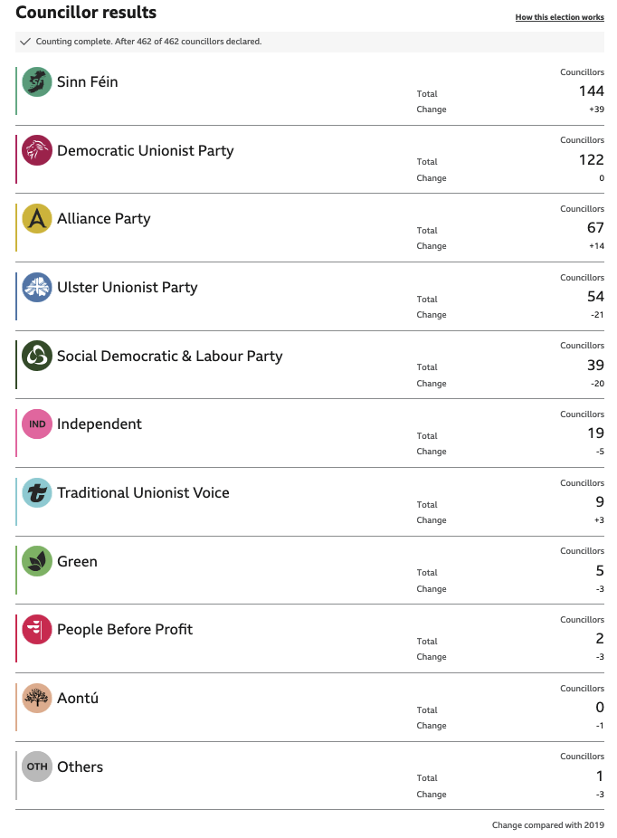Click the Democratic Unionist Party name
This screenshot has height=838, width=617.
tap(146, 151)
